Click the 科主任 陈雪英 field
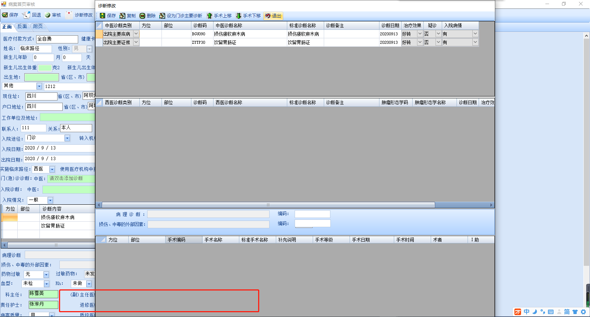The image size is (590, 317). coord(44,294)
